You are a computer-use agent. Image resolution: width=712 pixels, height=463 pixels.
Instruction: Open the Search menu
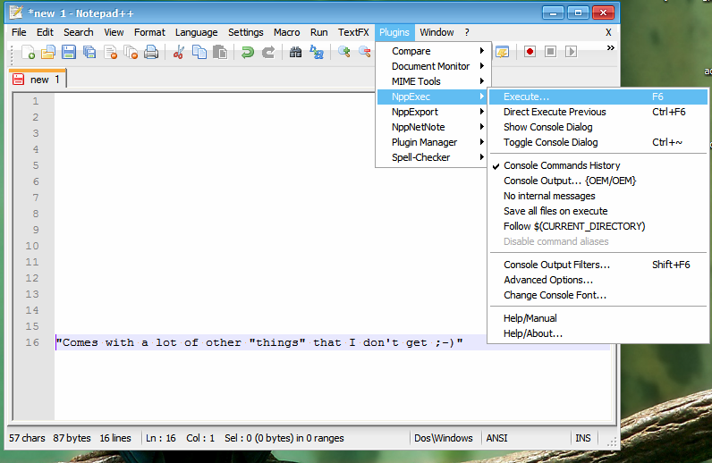click(79, 32)
